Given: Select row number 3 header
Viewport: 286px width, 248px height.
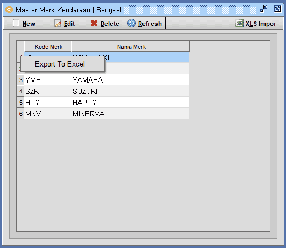Looking at the screenshot, I should (x=20, y=80).
